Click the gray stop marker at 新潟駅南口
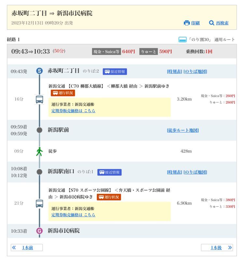 pyautogui.click(x=39, y=172)
